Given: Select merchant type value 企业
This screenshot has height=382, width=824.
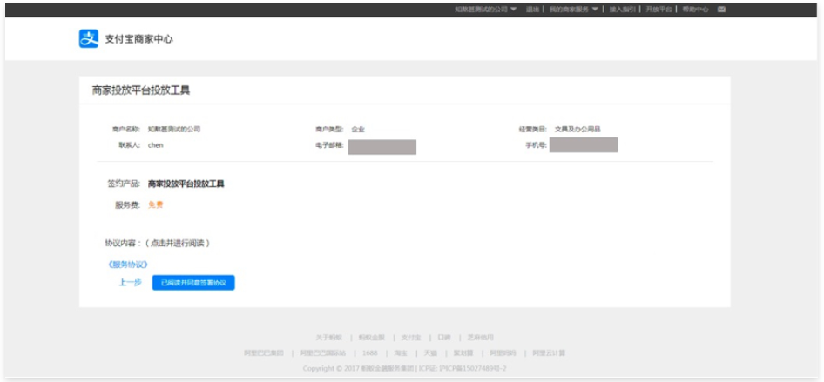Looking at the screenshot, I should coord(358,129).
